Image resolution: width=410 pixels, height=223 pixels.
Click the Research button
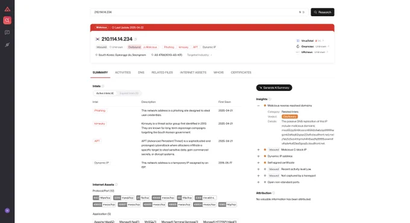[323, 12]
